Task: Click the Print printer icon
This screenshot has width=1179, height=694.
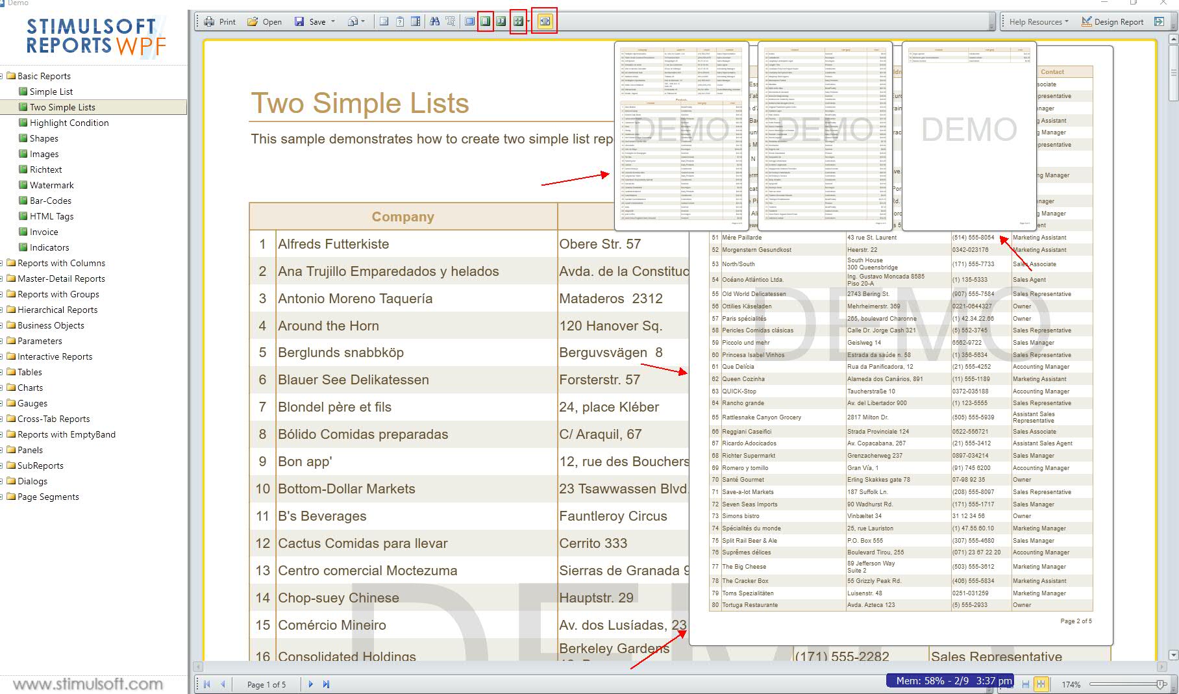Action: [x=209, y=21]
